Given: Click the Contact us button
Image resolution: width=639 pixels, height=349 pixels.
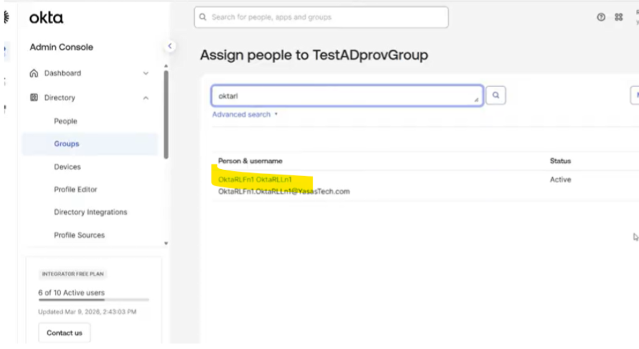Looking at the screenshot, I should click(x=64, y=333).
